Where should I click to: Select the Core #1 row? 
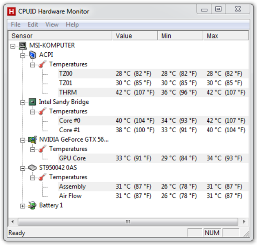[x=153, y=130]
